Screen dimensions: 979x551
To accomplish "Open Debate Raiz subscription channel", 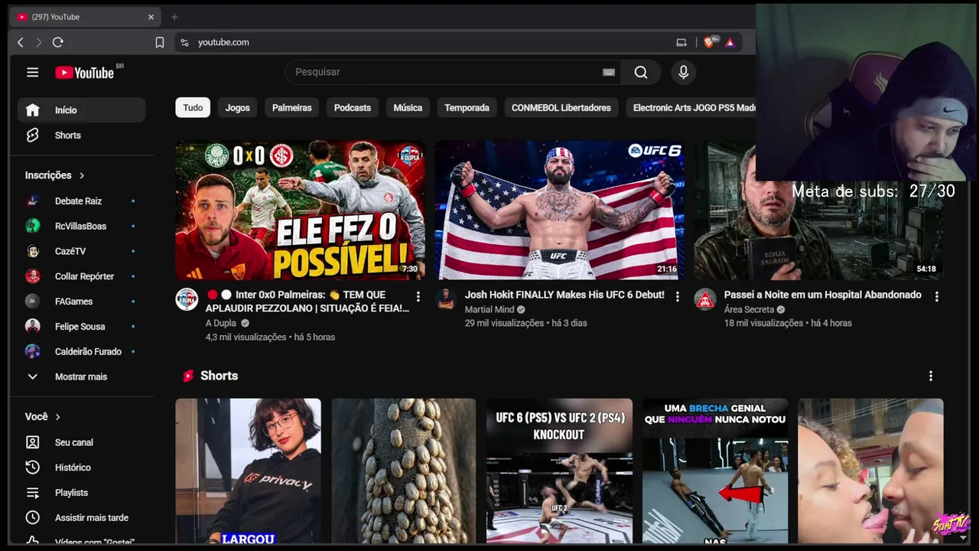I will tap(81, 201).
